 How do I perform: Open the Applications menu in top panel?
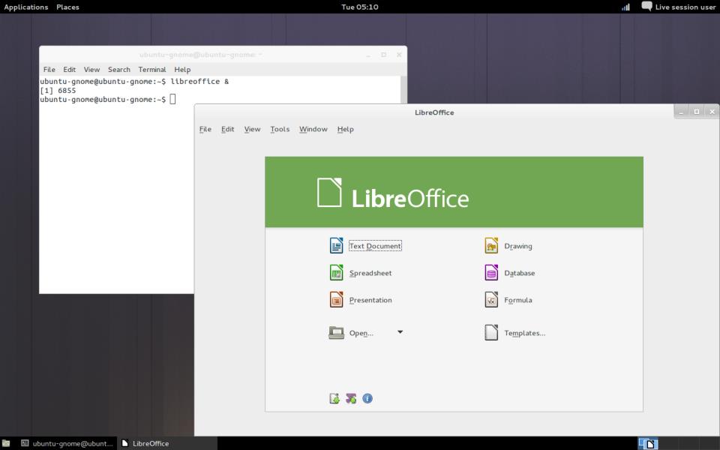click(25, 7)
